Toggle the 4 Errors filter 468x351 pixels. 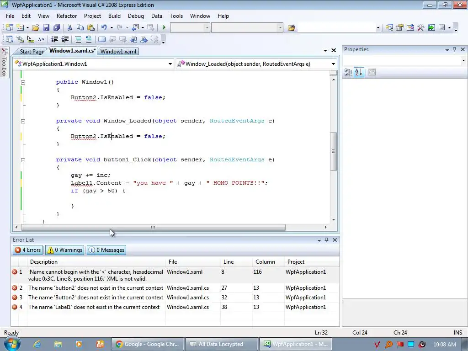point(28,250)
